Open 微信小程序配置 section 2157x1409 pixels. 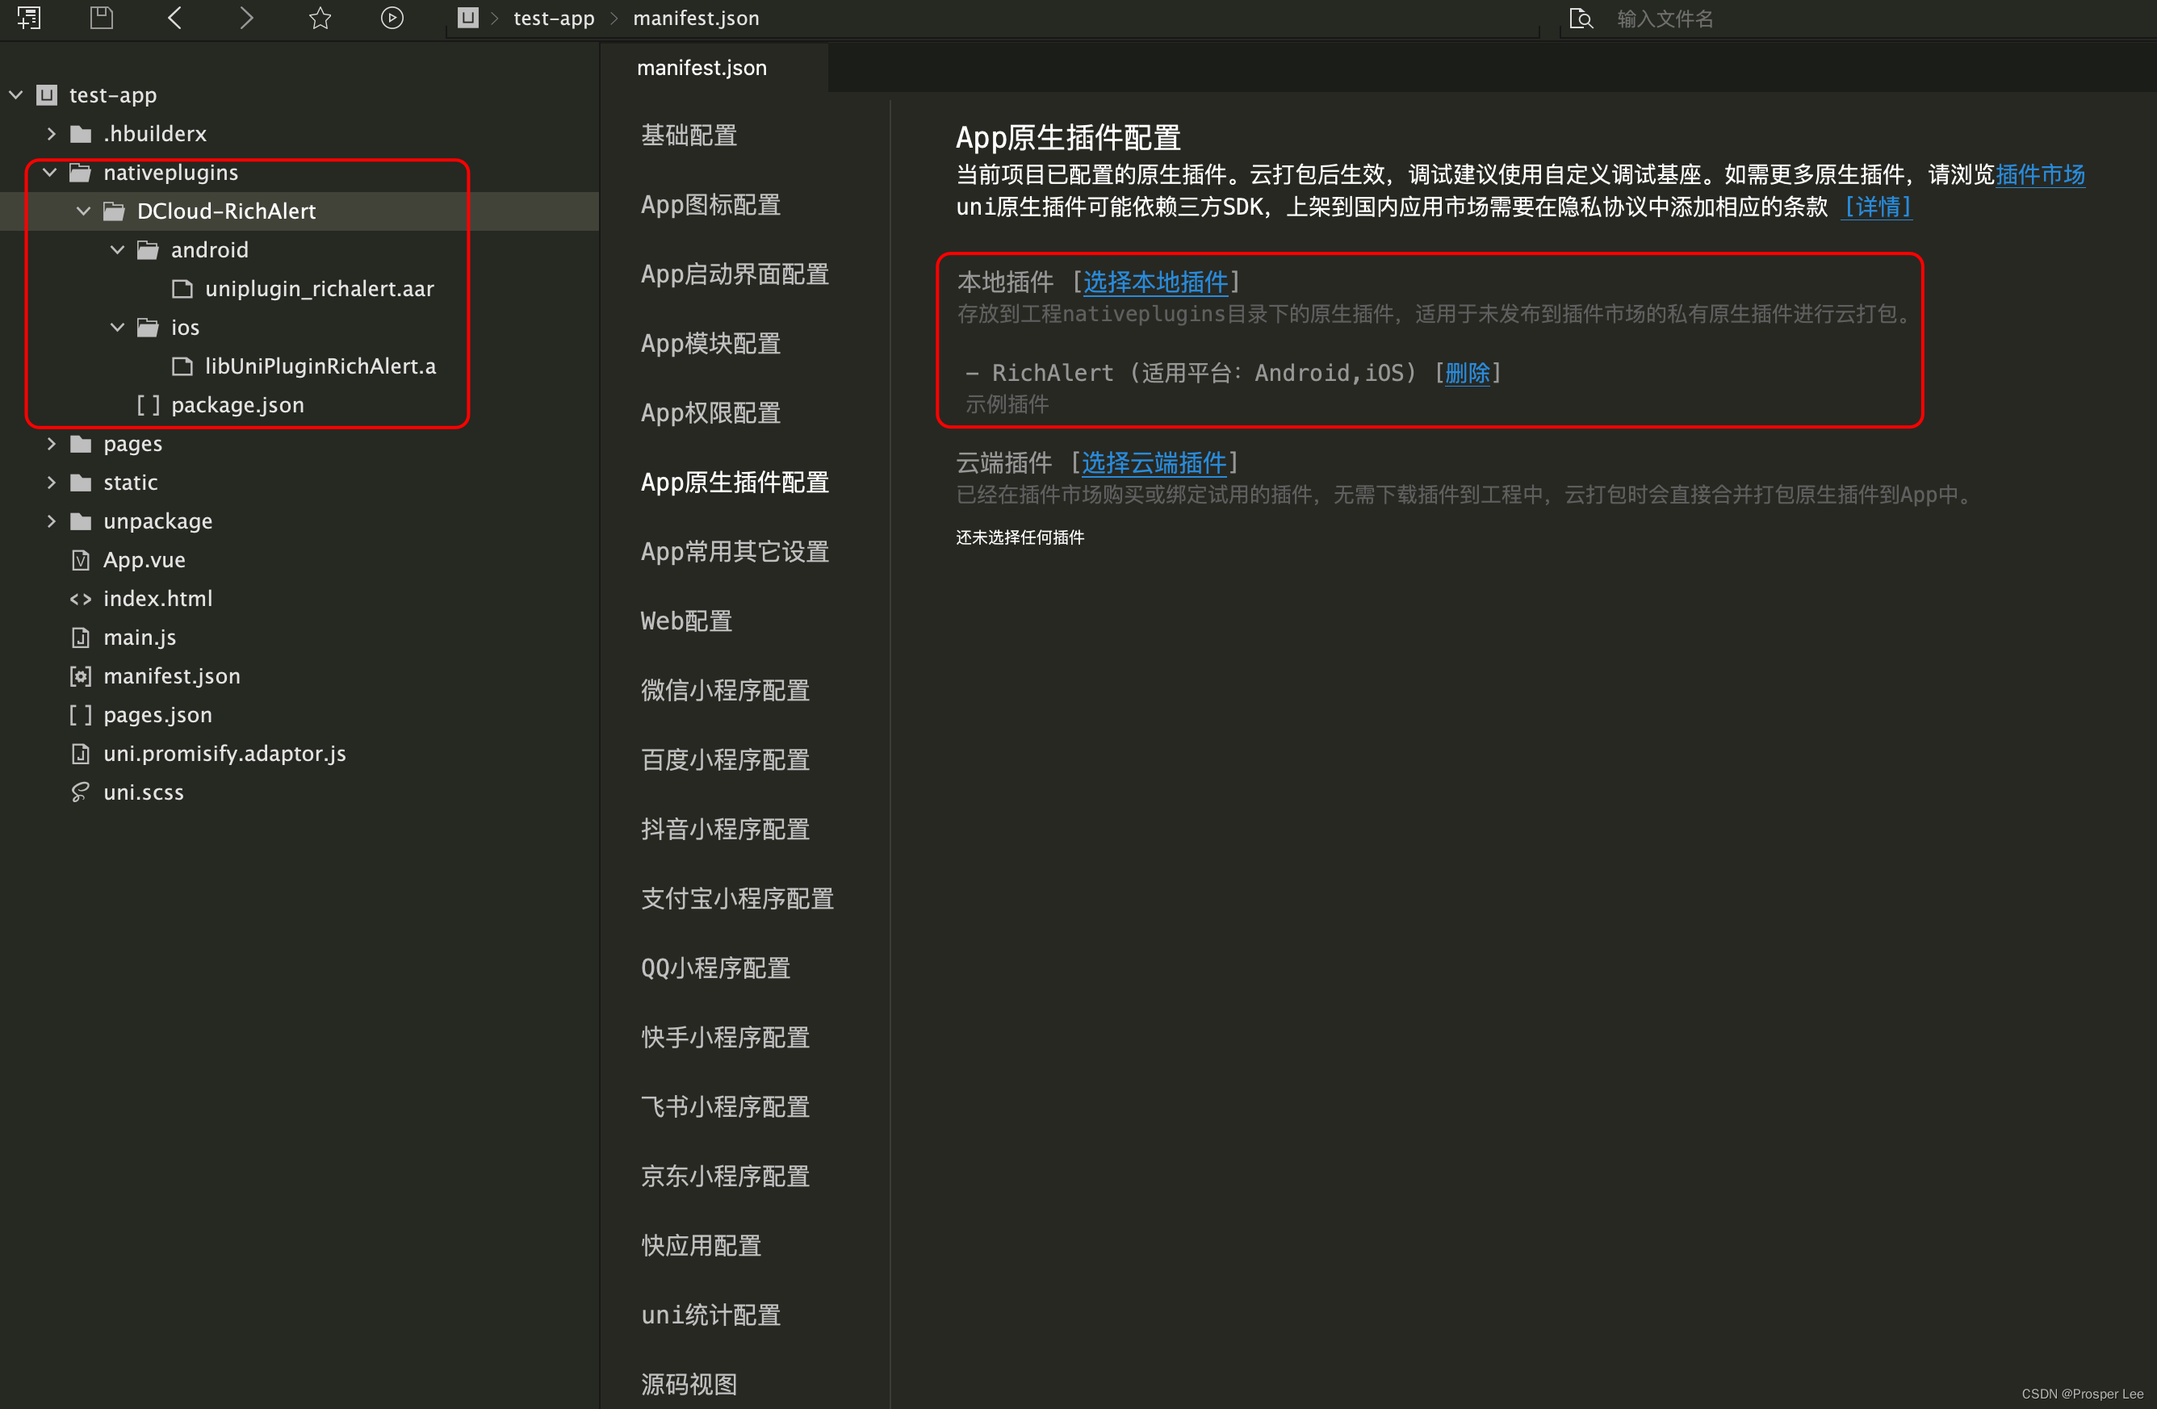[x=725, y=691]
